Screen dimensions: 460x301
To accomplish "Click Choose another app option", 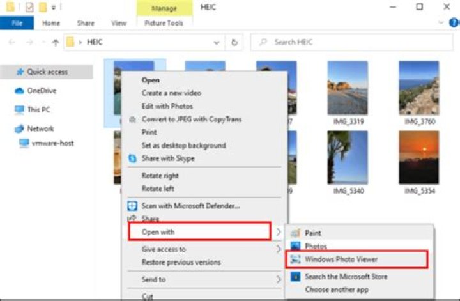I will pyautogui.click(x=337, y=289).
